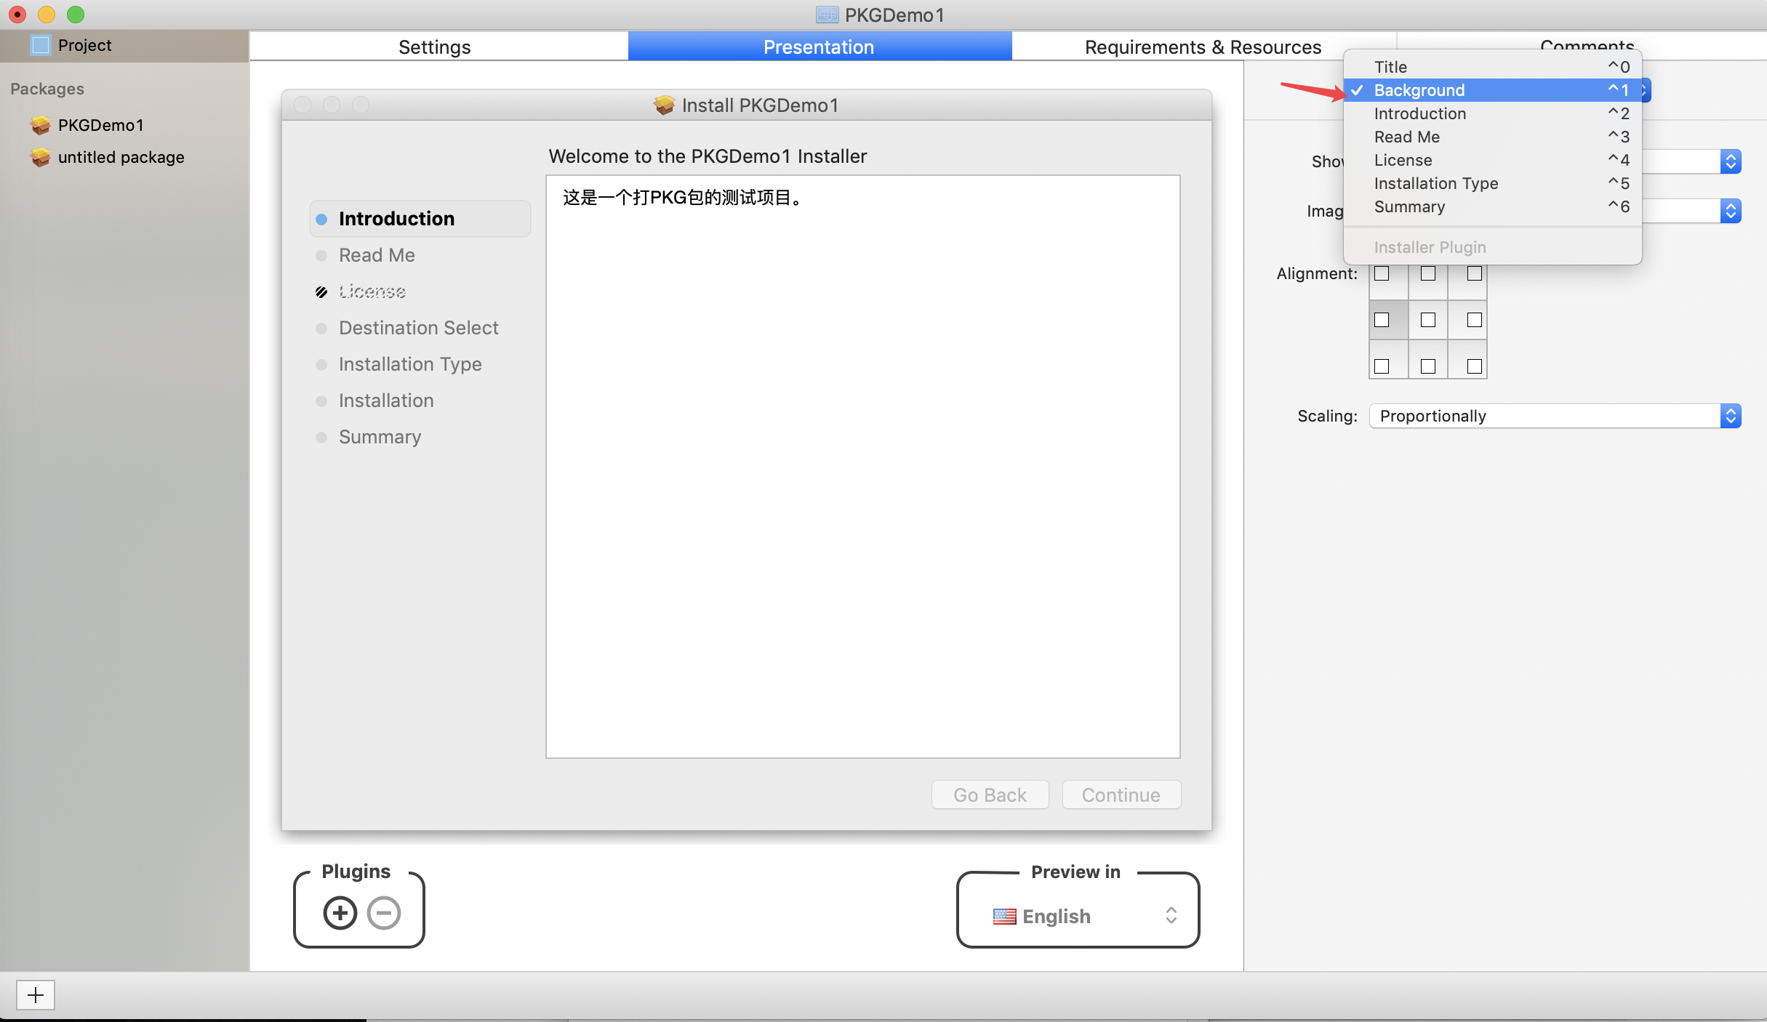Toggle the center alignment checkbox

[x=1427, y=320]
